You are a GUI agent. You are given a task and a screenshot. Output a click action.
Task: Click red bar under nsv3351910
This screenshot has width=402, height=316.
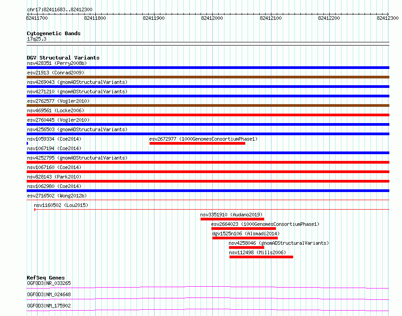[x=232, y=219]
